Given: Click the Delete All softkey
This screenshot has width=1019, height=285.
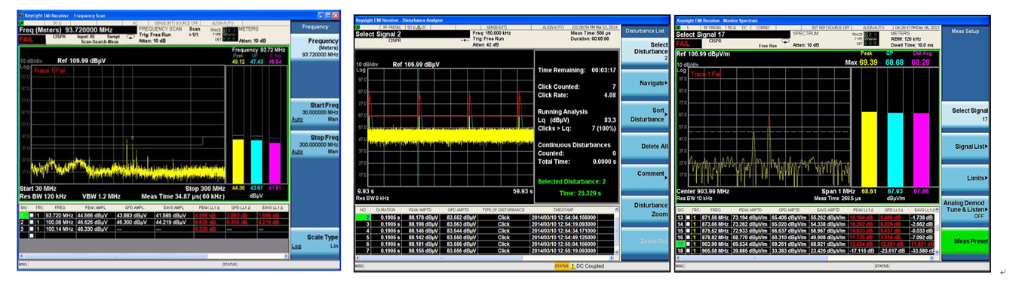Looking at the screenshot, I should pyautogui.click(x=646, y=146).
